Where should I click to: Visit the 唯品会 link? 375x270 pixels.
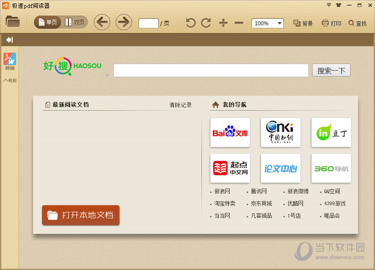(332, 216)
